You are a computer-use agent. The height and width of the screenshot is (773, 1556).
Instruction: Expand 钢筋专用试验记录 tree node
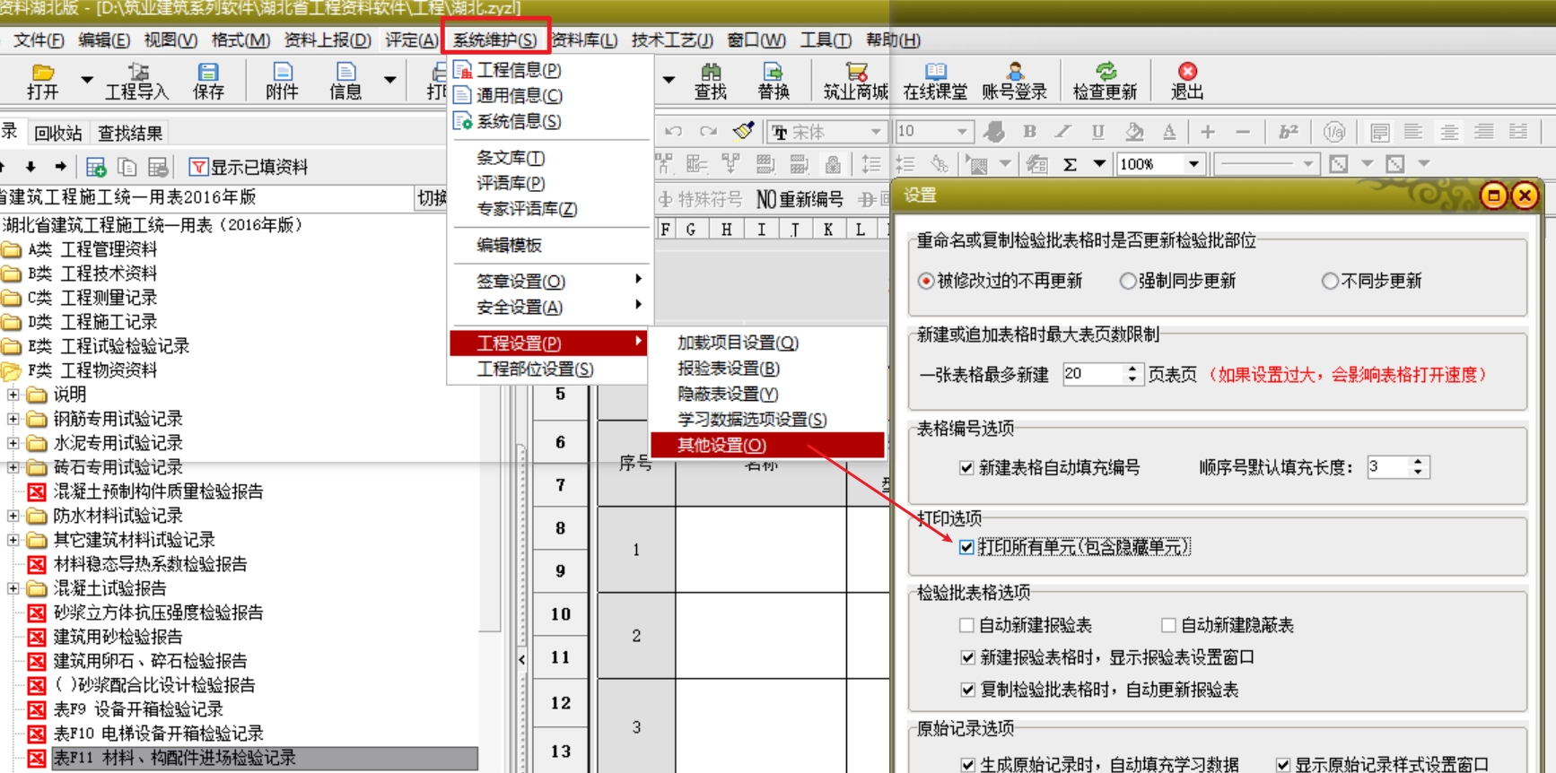tap(13, 419)
